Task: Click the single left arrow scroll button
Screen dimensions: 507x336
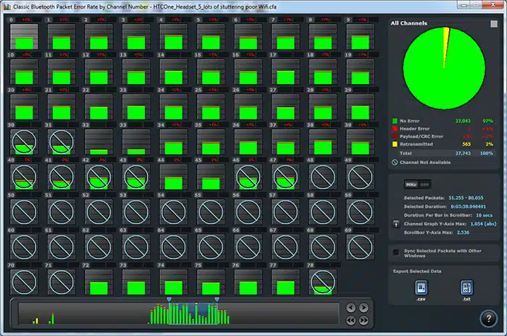Action: [x=351, y=308]
